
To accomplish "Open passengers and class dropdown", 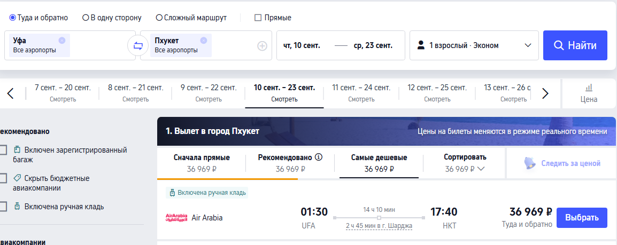I will [474, 45].
